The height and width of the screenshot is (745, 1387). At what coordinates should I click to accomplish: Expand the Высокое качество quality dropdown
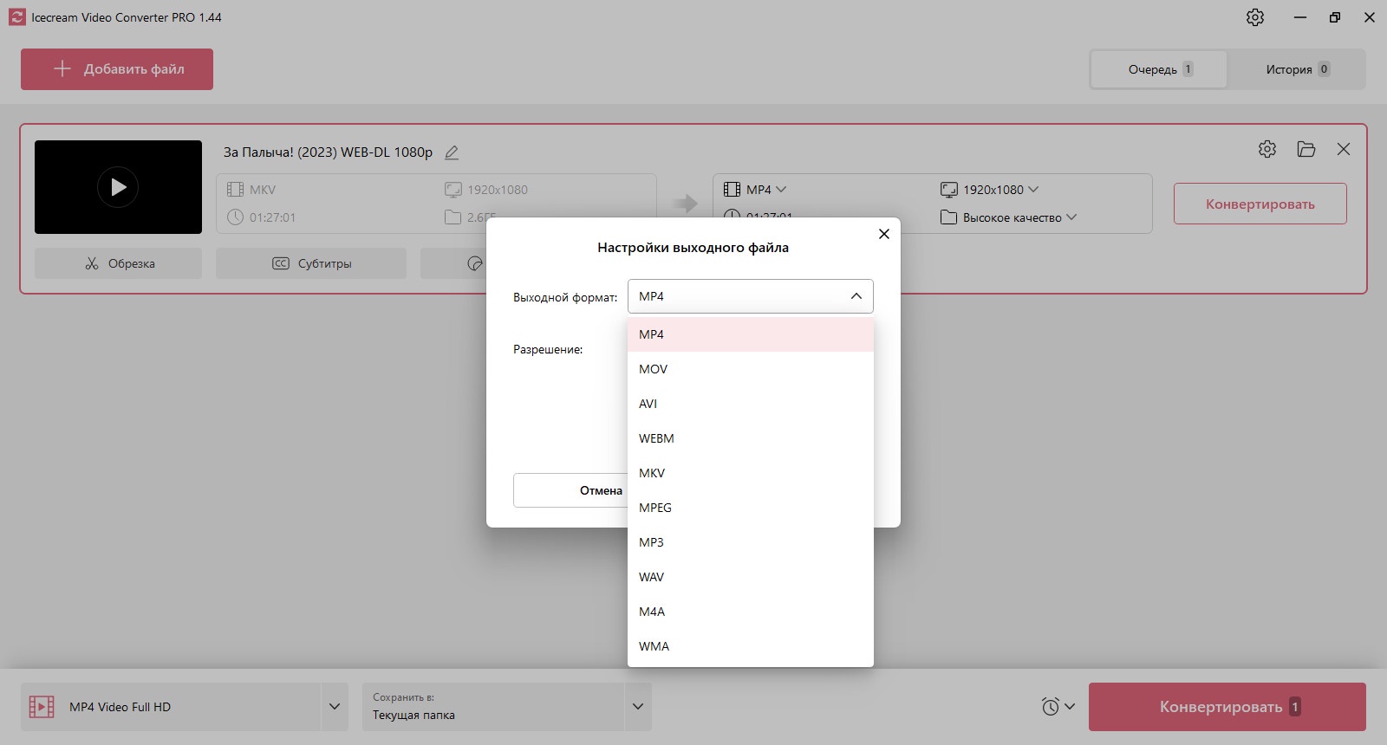coord(1009,217)
